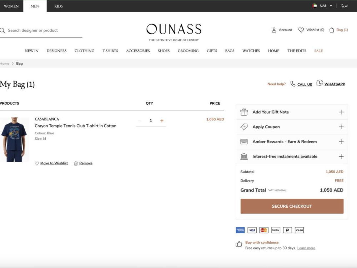Open the Accessories menu

(x=138, y=51)
